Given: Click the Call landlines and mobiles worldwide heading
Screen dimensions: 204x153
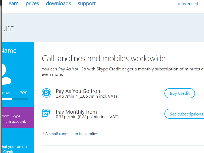Looking at the screenshot, I should [x=104, y=58].
